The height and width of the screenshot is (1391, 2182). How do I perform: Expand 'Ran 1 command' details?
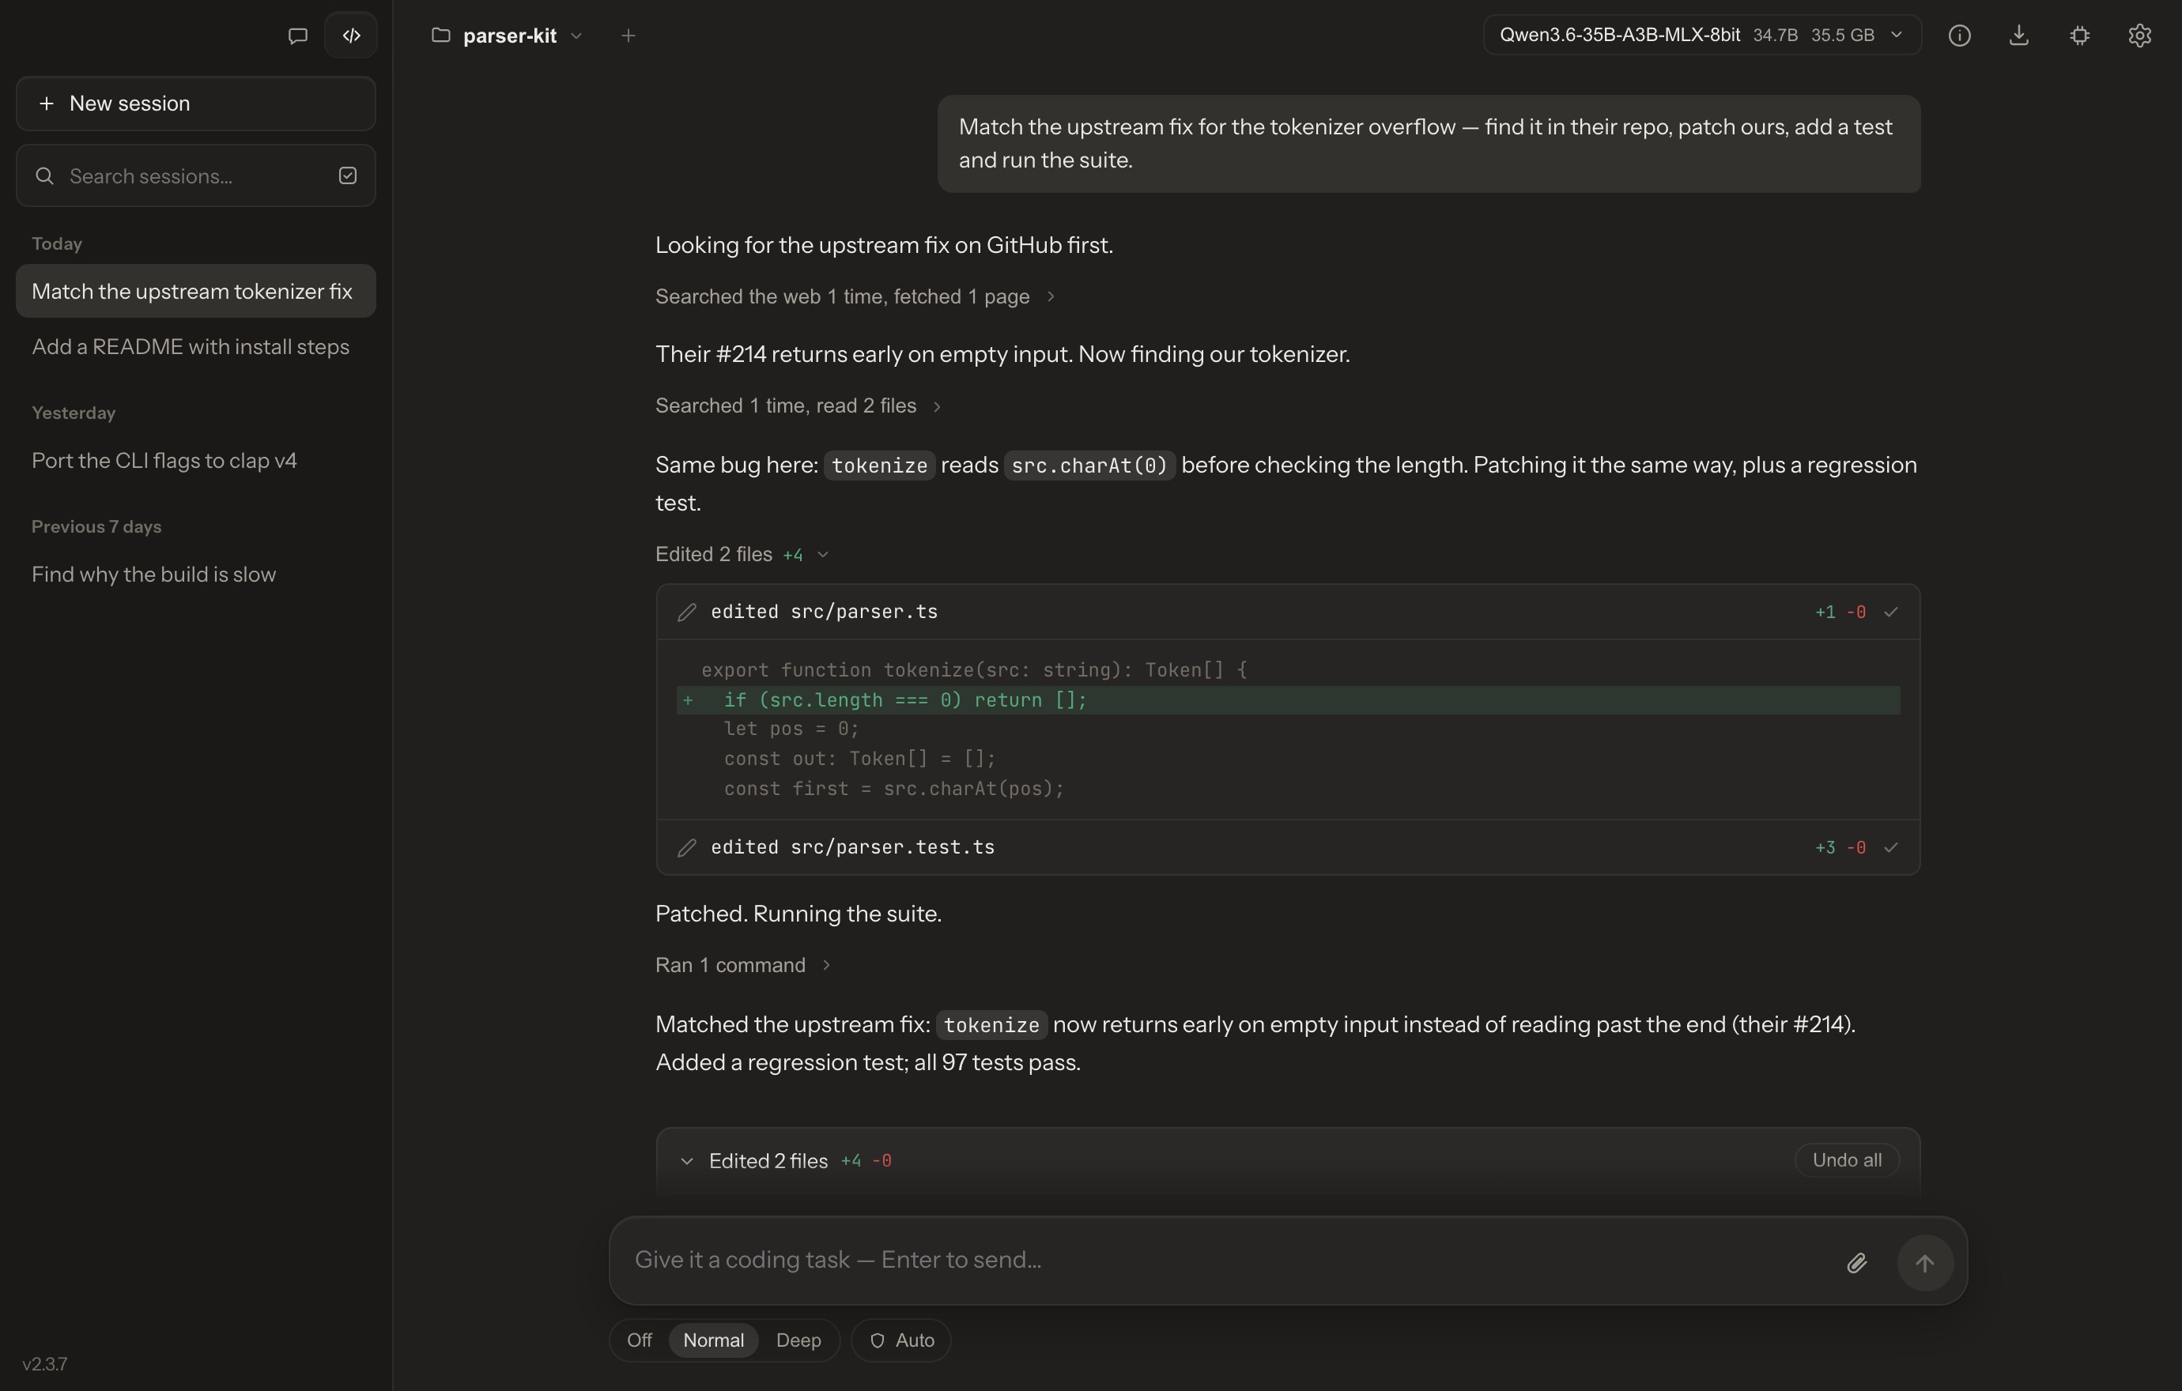(743, 965)
